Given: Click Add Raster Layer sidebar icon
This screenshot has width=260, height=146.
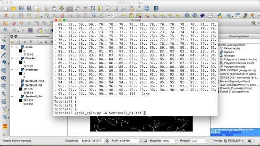Looking at the screenshot, I should (4, 47).
